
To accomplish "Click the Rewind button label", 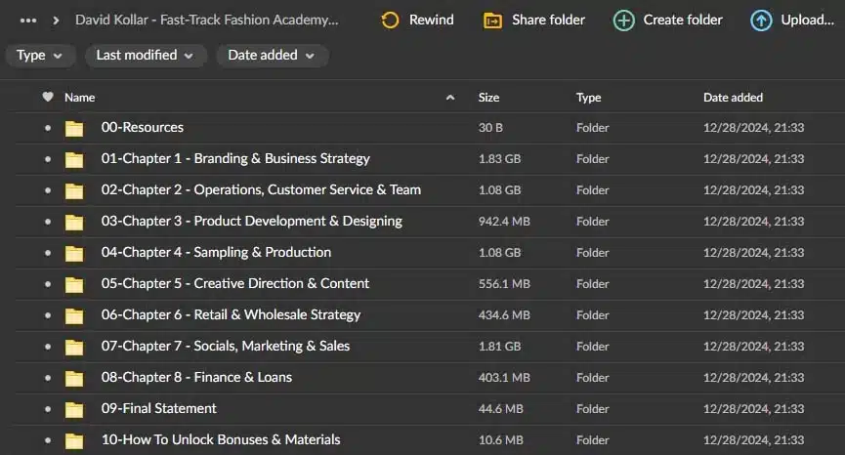I will tap(431, 20).
